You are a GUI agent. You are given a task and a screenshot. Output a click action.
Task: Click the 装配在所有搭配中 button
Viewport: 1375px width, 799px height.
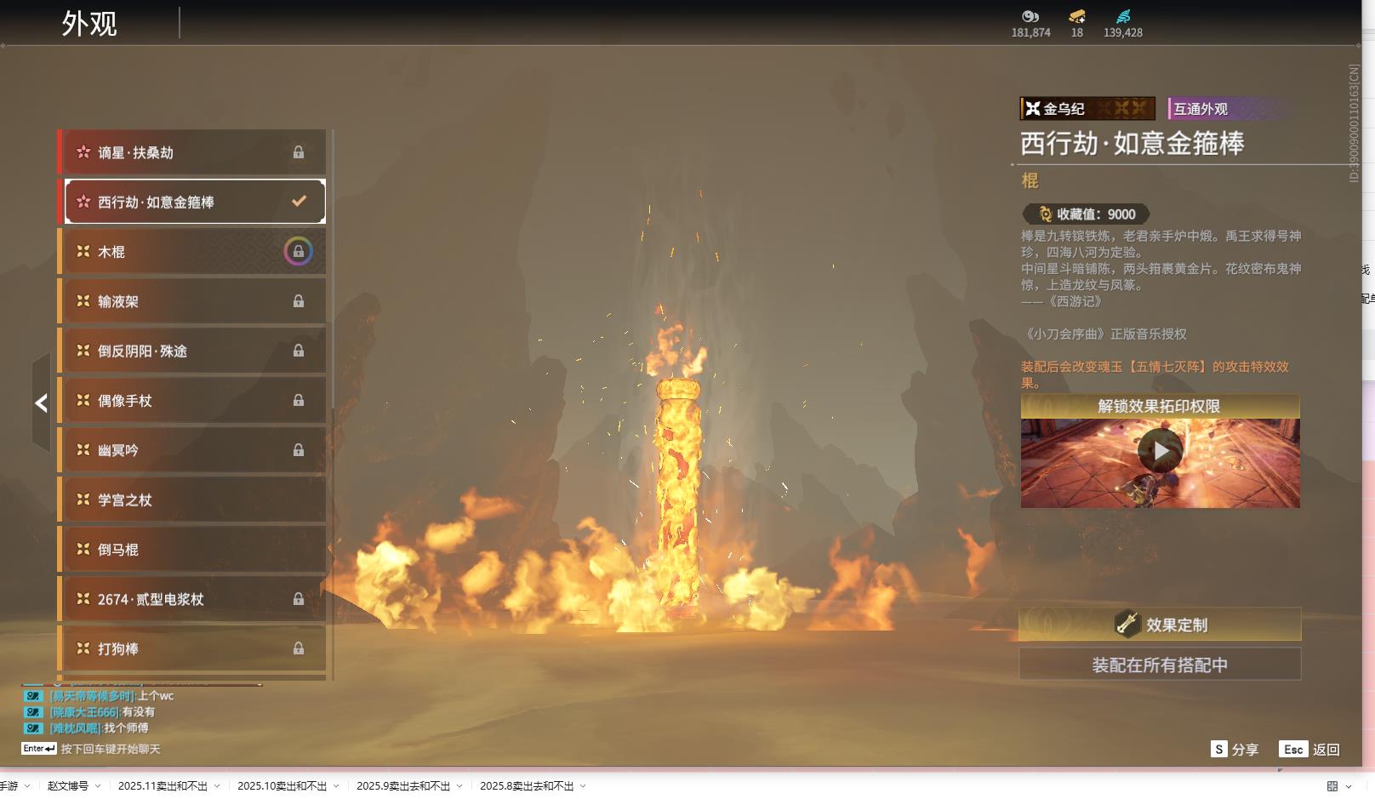[1160, 665]
